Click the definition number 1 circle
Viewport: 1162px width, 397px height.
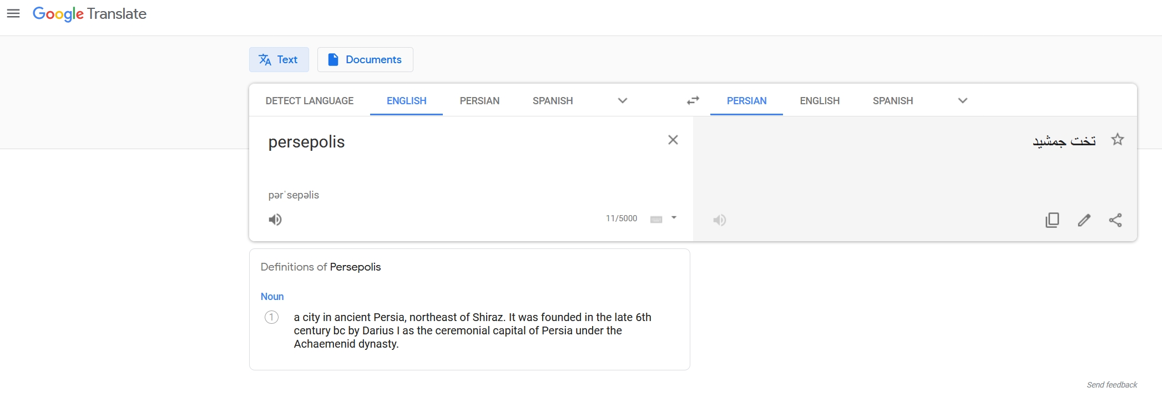pos(271,317)
